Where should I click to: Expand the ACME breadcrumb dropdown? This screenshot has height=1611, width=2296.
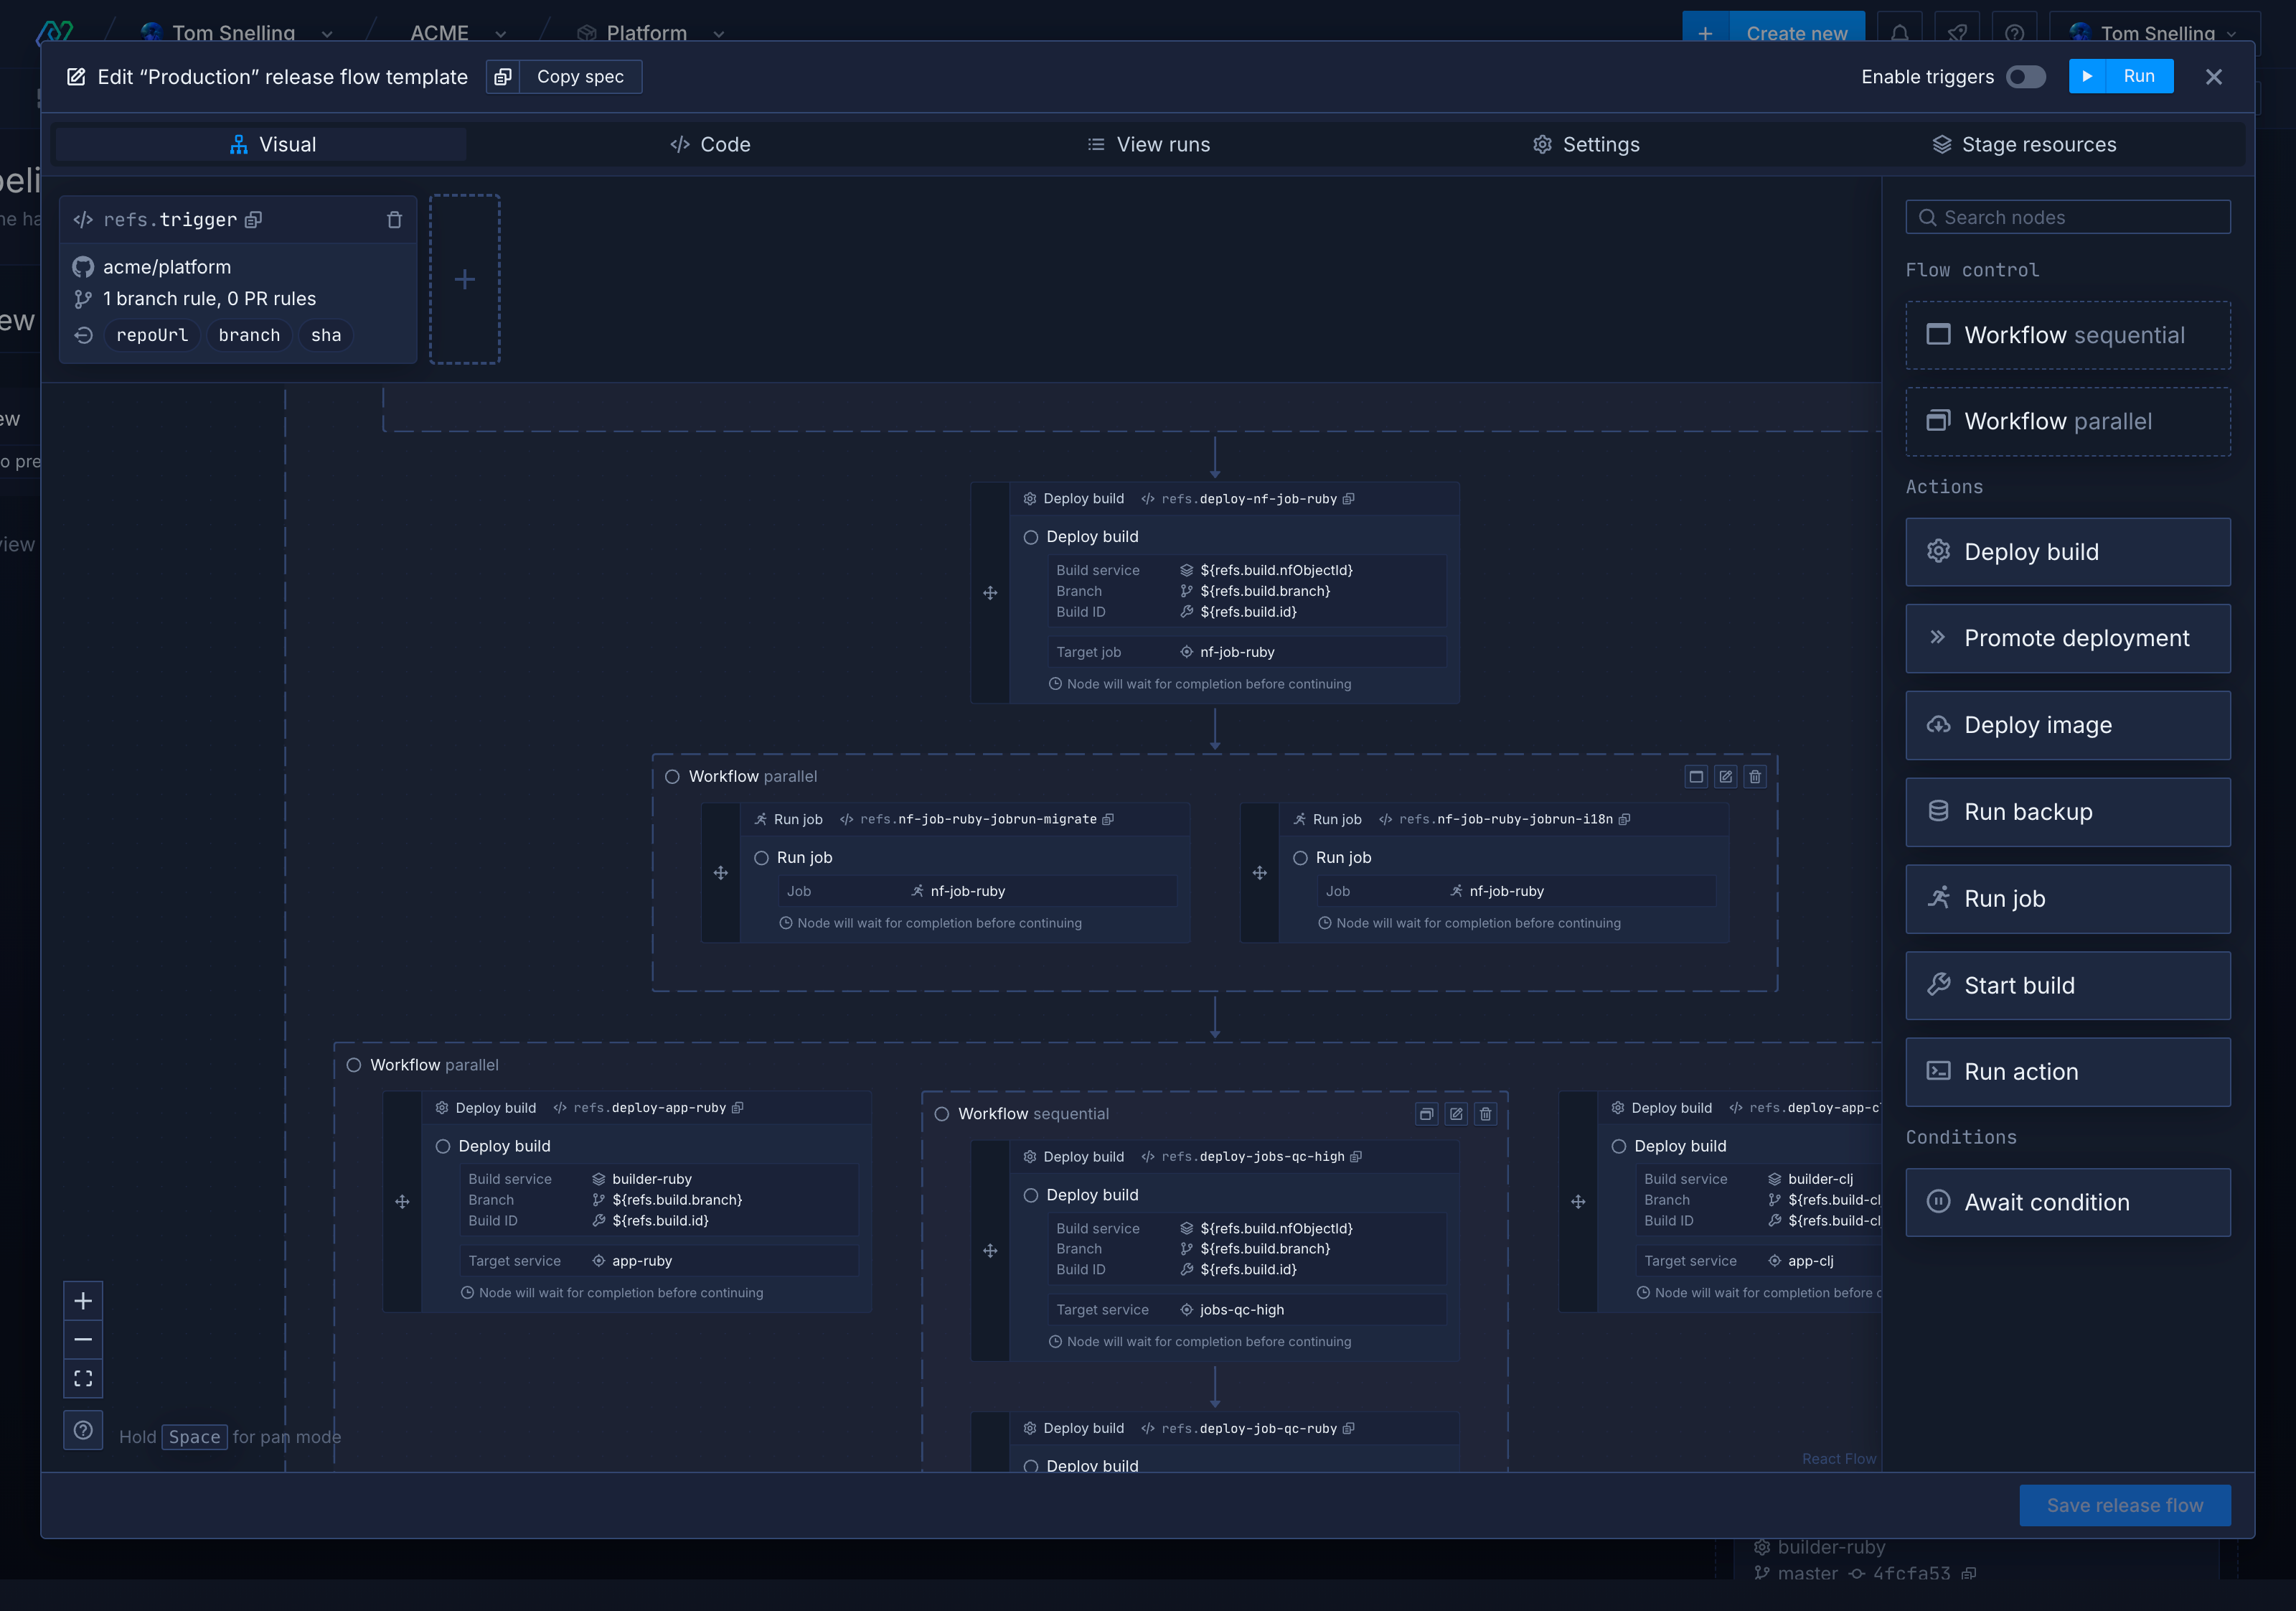pyautogui.click(x=501, y=34)
